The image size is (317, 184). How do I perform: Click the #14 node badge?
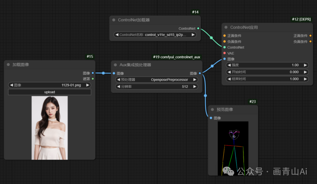pos(195,12)
